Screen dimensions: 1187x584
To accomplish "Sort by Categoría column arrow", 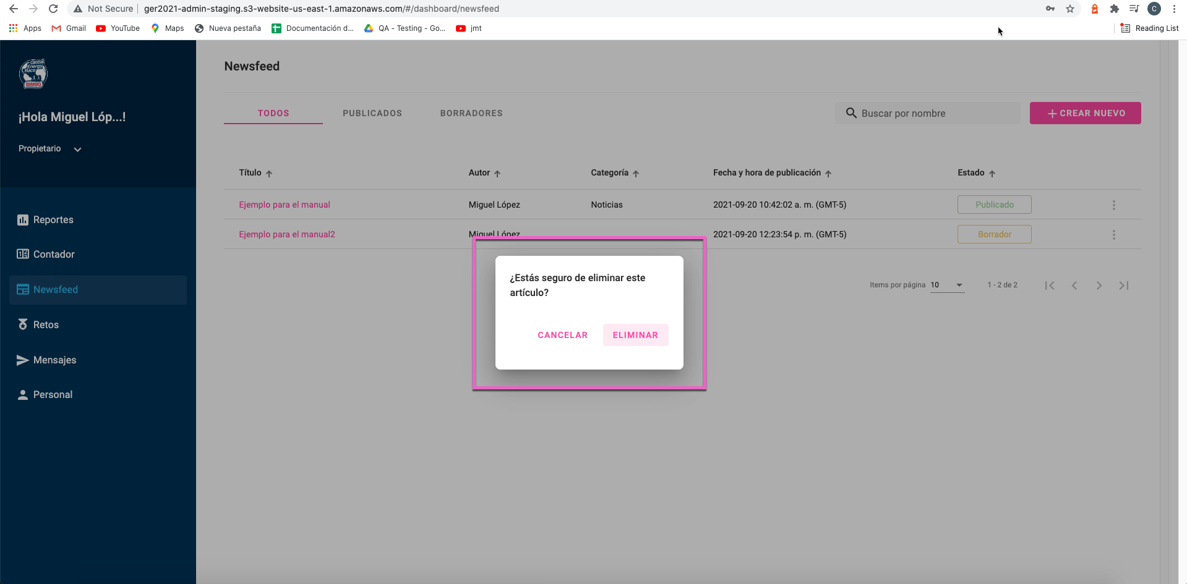I will click(x=636, y=174).
